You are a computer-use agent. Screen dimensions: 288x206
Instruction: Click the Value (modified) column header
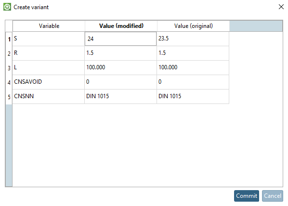[x=121, y=26]
